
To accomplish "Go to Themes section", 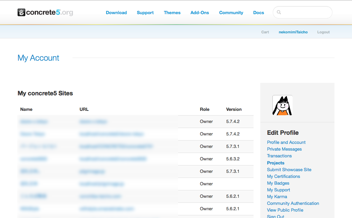I will click(x=172, y=13).
